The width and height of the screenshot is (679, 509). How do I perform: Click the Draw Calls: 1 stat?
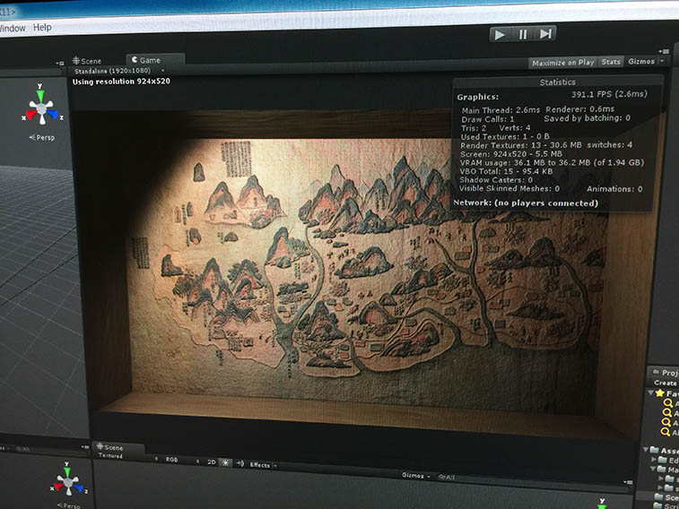click(x=488, y=119)
